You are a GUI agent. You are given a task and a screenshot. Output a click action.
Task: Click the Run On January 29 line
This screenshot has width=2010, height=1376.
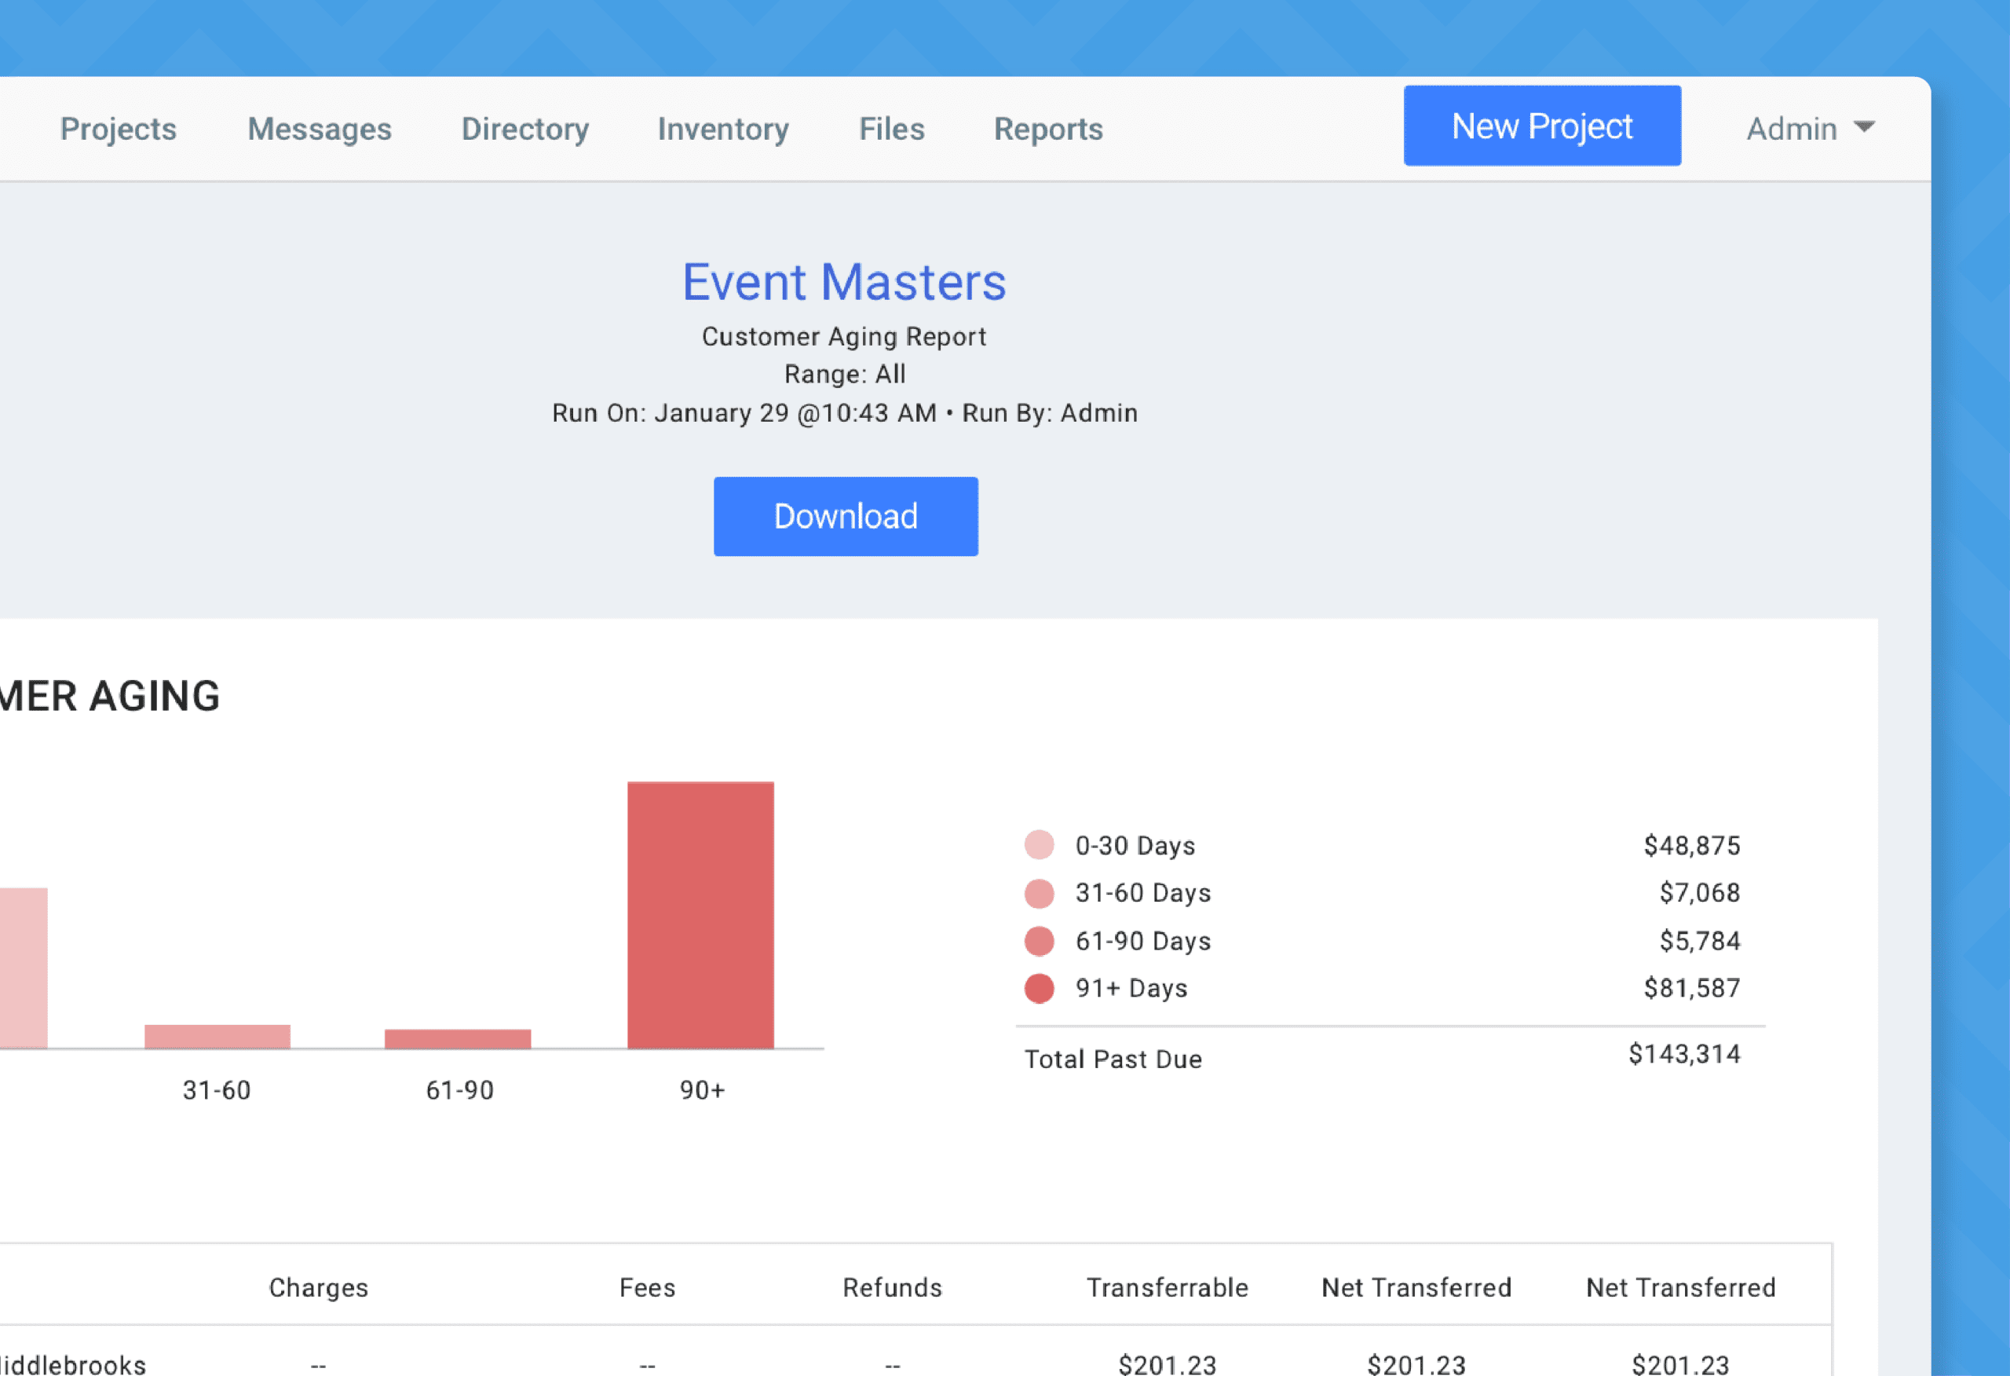click(x=844, y=413)
